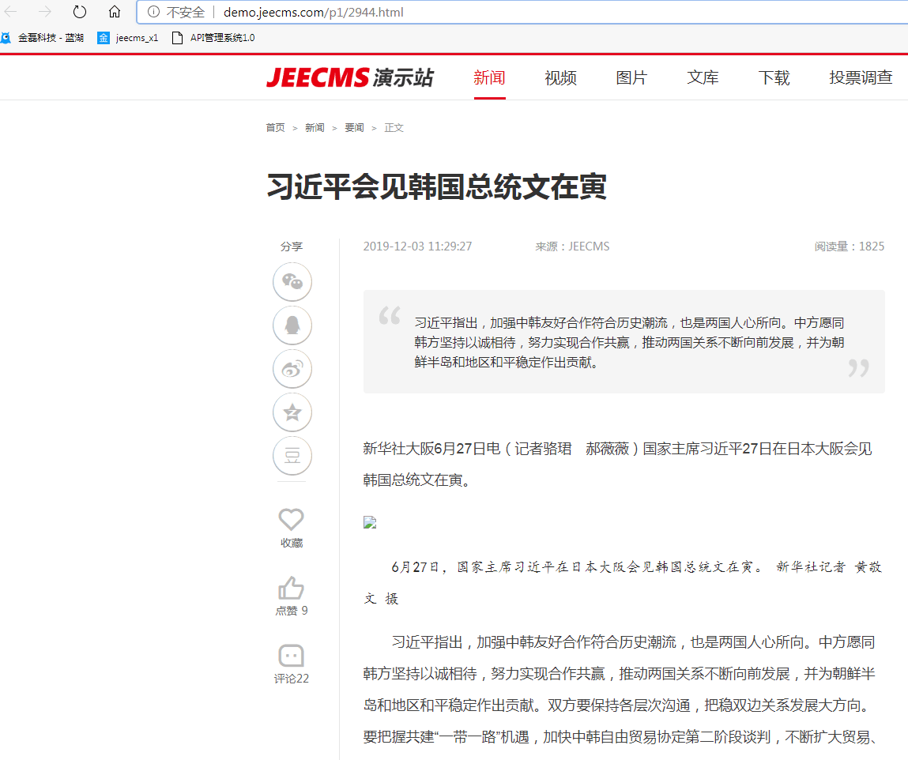Image resolution: width=908 pixels, height=760 pixels.
Task: Go forward in browser history
Action: (x=45, y=12)
